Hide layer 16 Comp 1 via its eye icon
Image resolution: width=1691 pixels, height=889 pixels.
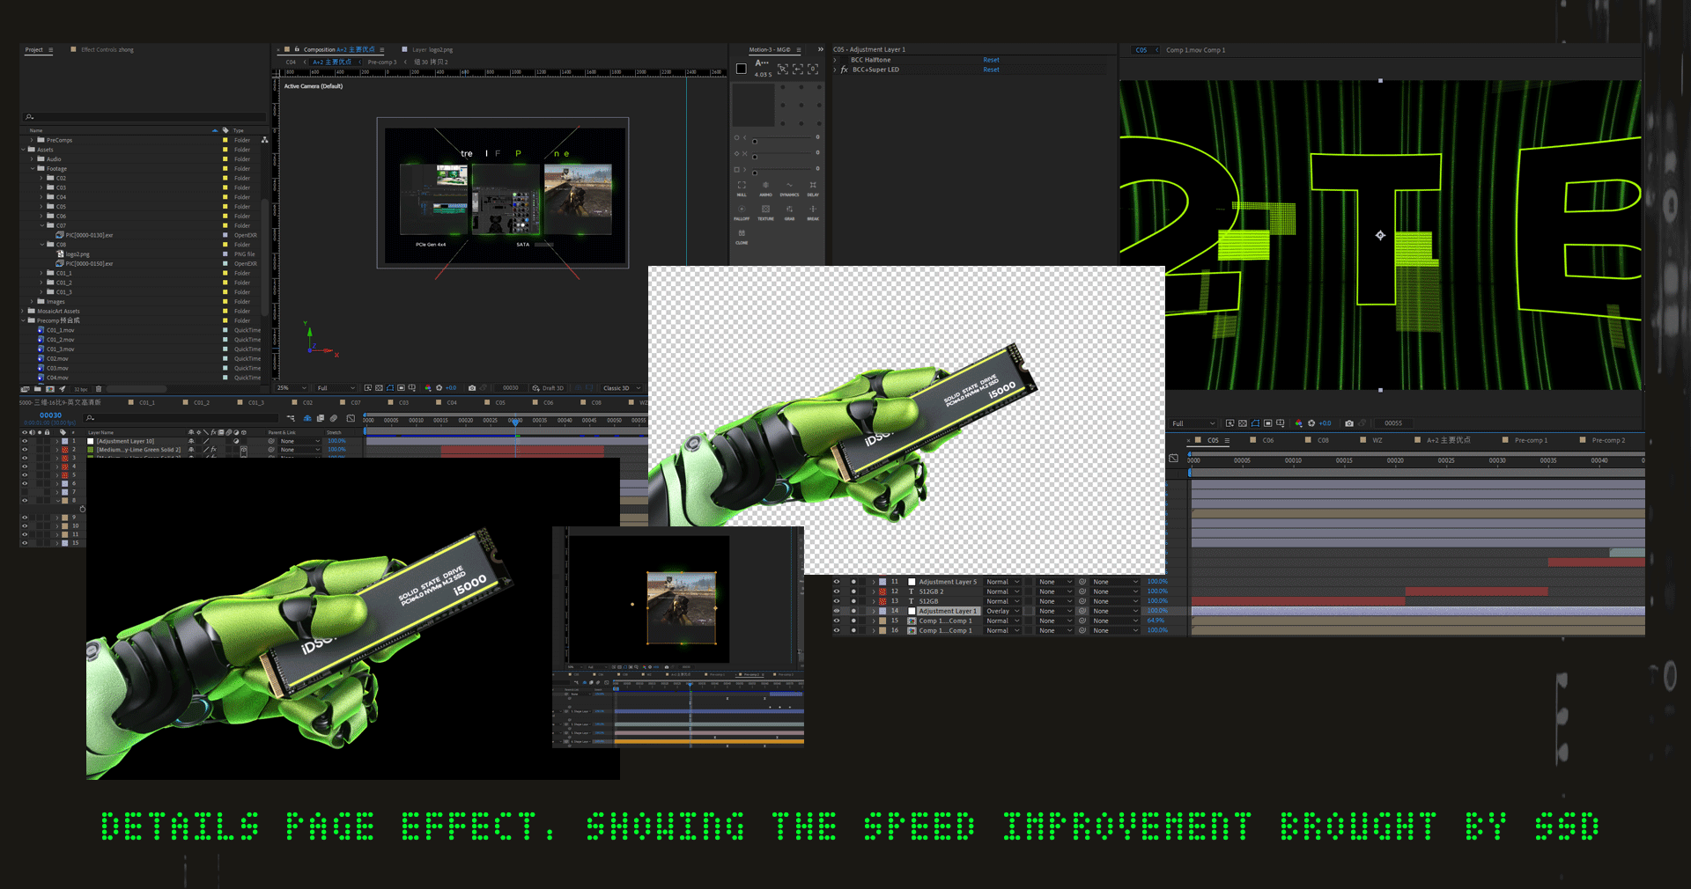(x=837, y=630)
